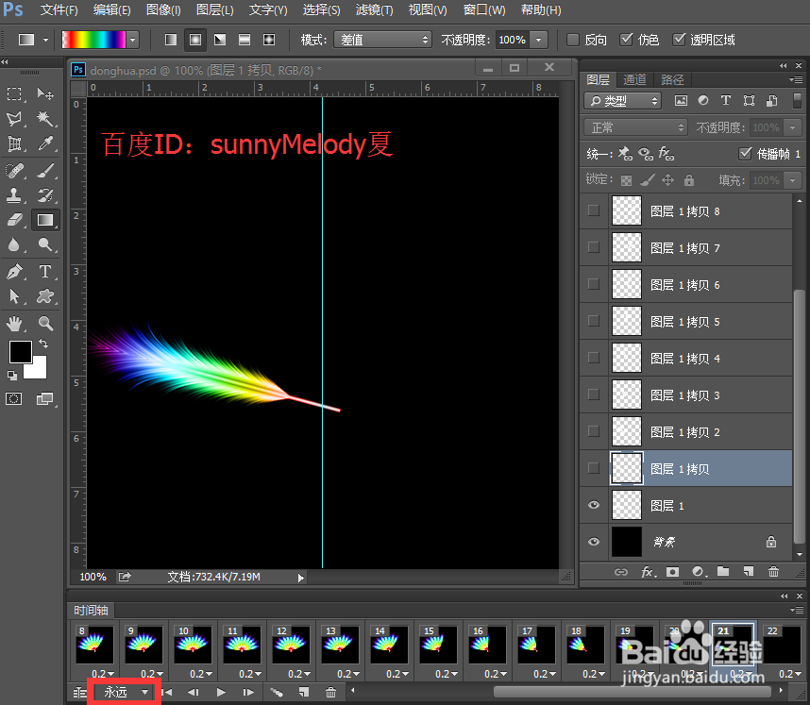Select the Healing Brush tool
The height and width of the screenshot is (705, 810).
point(14,170)
